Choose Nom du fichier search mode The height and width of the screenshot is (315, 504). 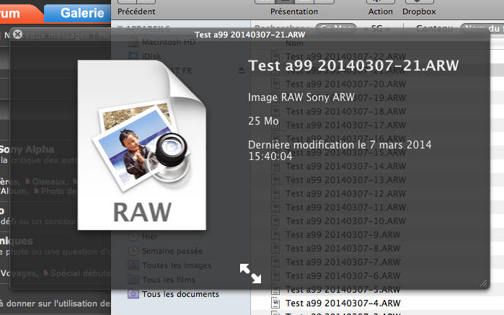click(482, 29)
